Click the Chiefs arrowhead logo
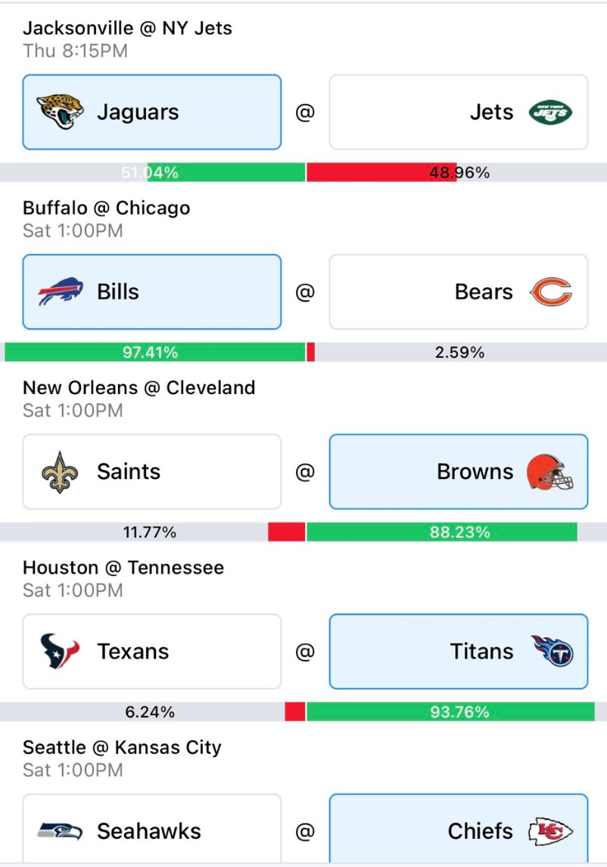 551,831
